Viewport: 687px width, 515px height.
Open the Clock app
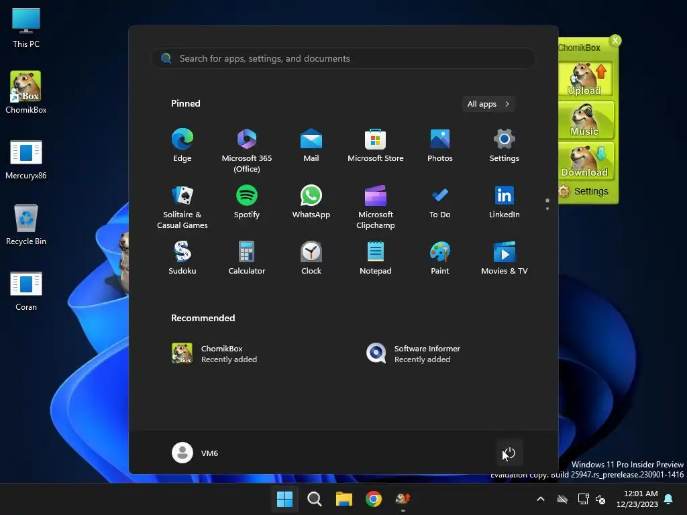pos(311,258)
